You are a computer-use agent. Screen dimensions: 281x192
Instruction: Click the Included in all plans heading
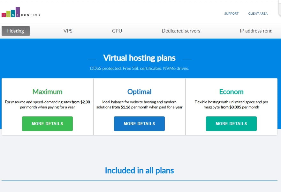[139, 170]
